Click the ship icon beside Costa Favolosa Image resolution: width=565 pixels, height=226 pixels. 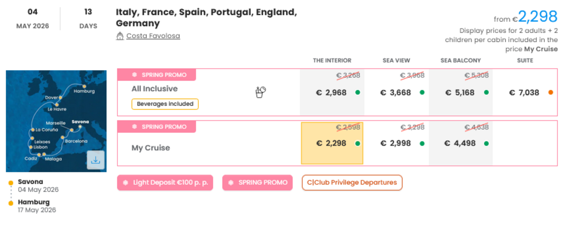tap(120, 36)
